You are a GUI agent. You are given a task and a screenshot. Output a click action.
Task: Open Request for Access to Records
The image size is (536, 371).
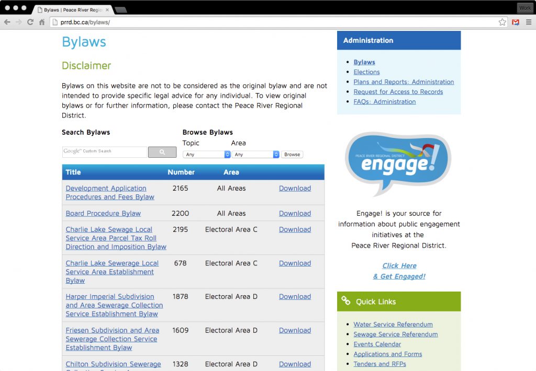click(x=398, y=92)
